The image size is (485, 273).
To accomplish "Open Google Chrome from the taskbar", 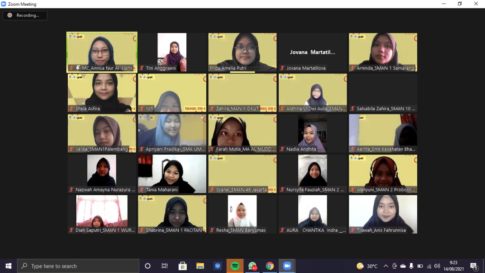I will (270, 266).
